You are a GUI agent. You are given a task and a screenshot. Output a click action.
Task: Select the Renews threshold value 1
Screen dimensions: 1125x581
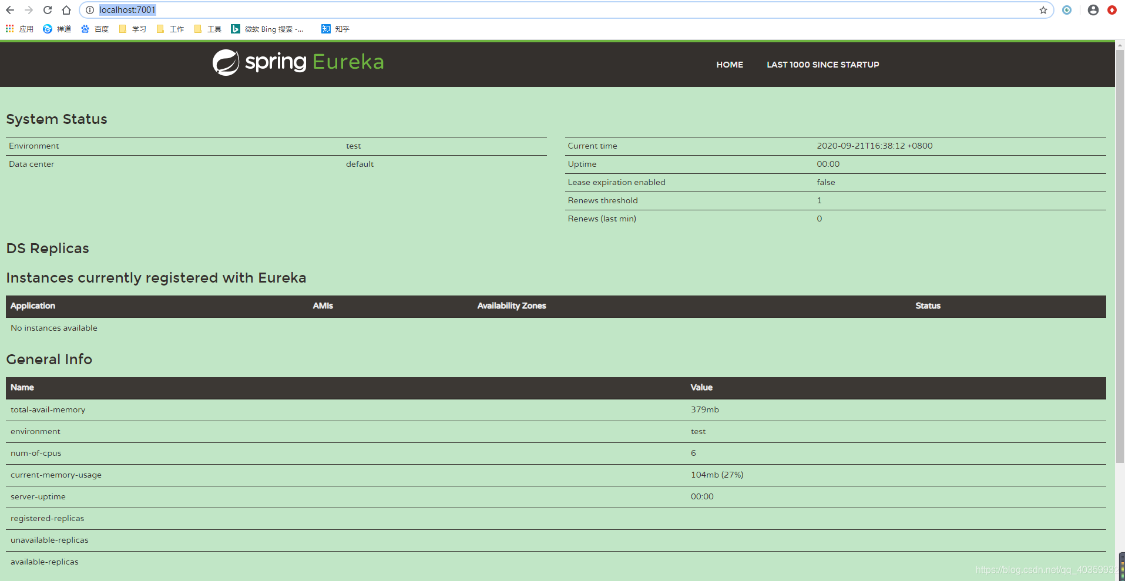coord(819,200)
